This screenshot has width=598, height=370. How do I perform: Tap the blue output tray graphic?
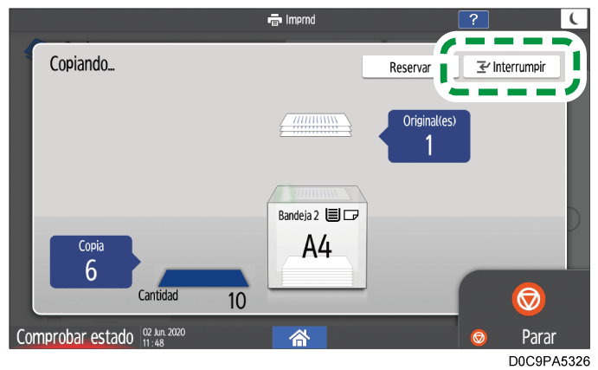click(x=203, y=276)
